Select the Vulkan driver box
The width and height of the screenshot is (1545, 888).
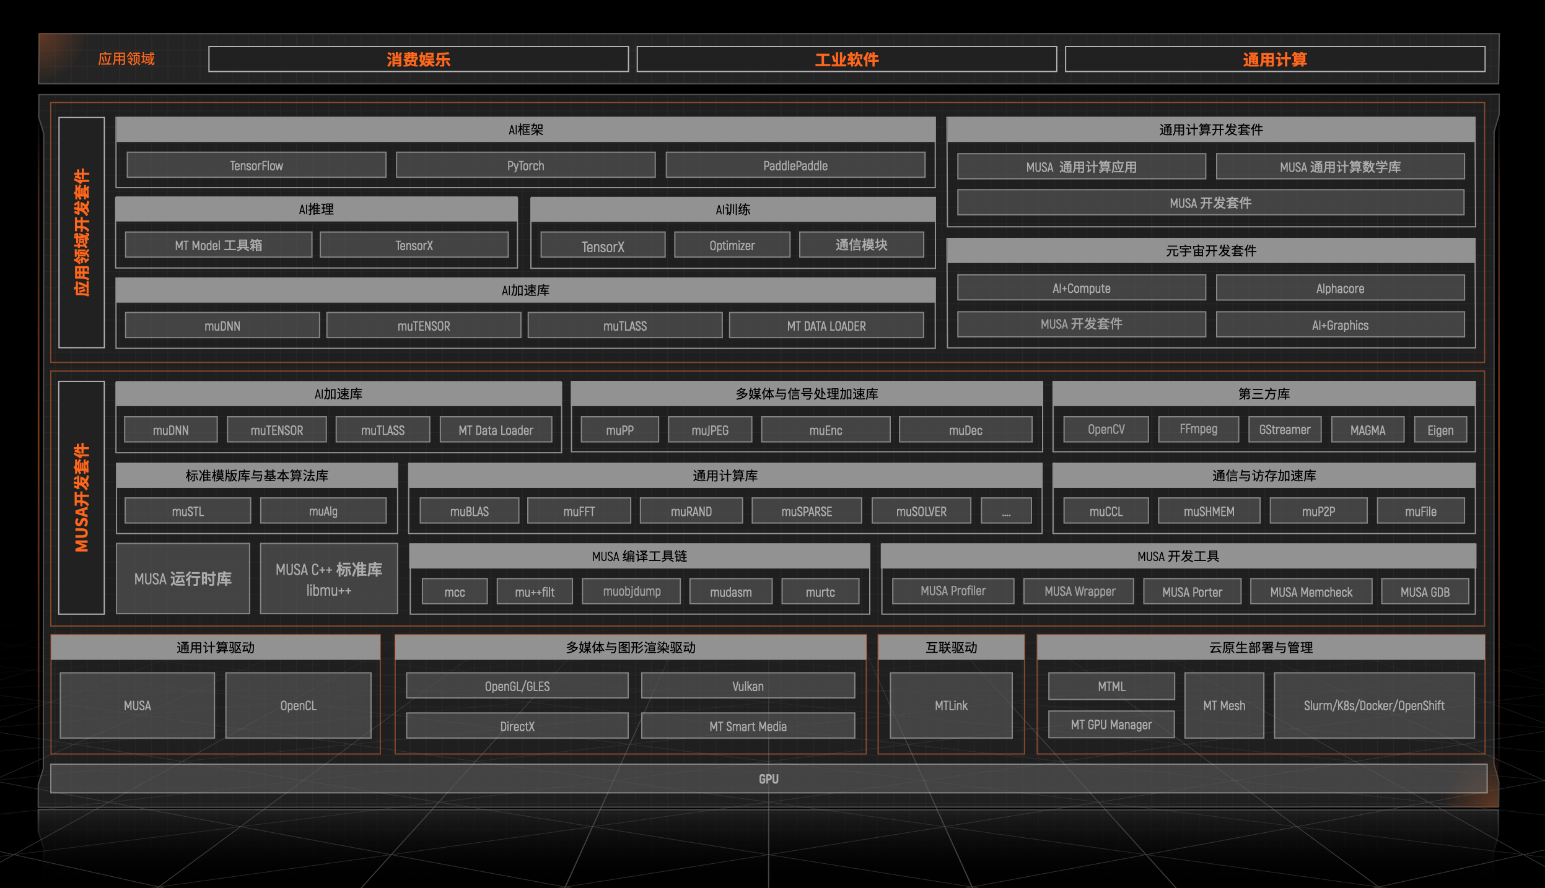tap(748, 686)
